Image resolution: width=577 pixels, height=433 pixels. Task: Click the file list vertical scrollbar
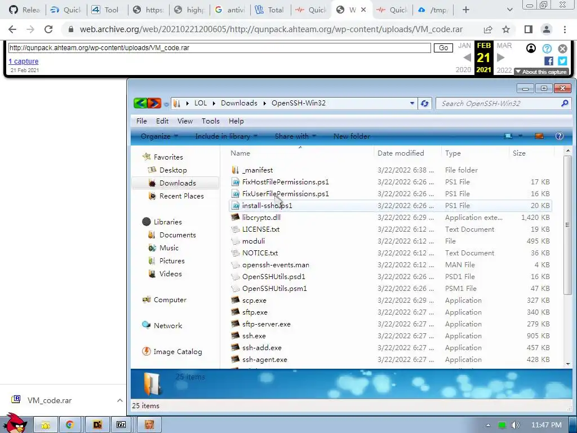pos(567,224)
